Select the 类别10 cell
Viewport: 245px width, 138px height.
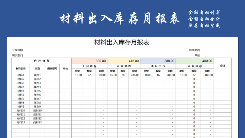tap(37, 110)
